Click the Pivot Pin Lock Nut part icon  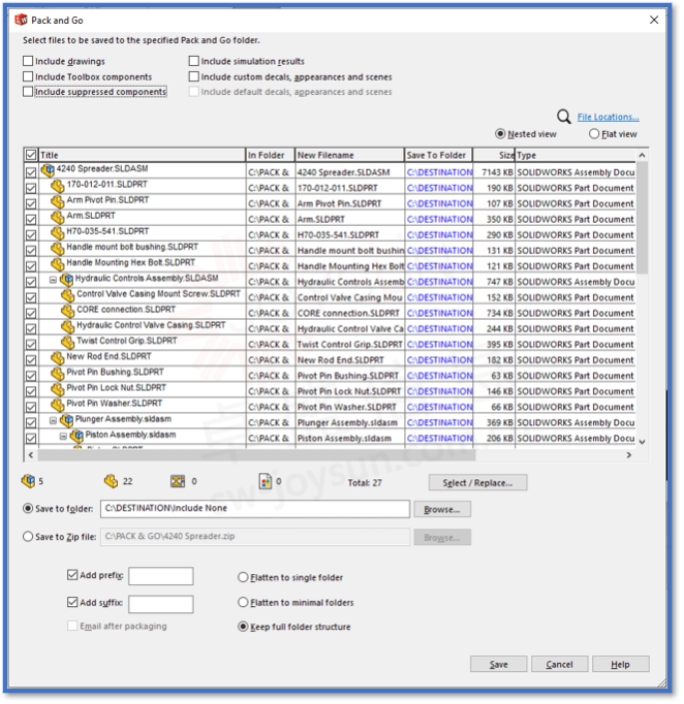[58, 389]
